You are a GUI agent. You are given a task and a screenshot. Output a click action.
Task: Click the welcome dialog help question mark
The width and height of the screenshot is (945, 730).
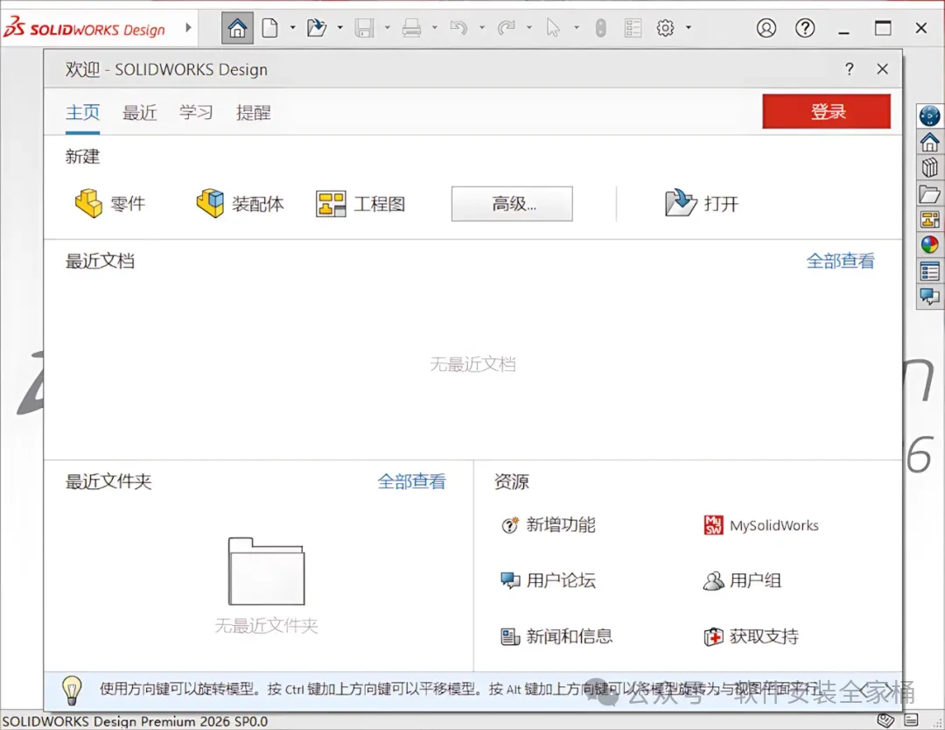point(849,69)
